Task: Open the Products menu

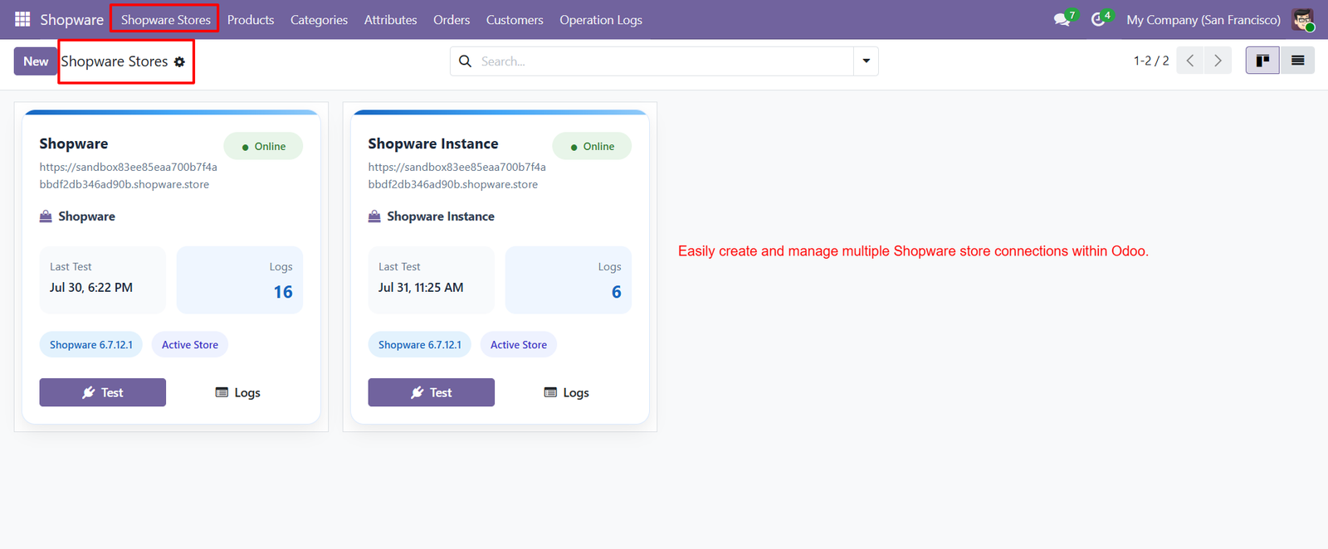Action: coord(251,20)
